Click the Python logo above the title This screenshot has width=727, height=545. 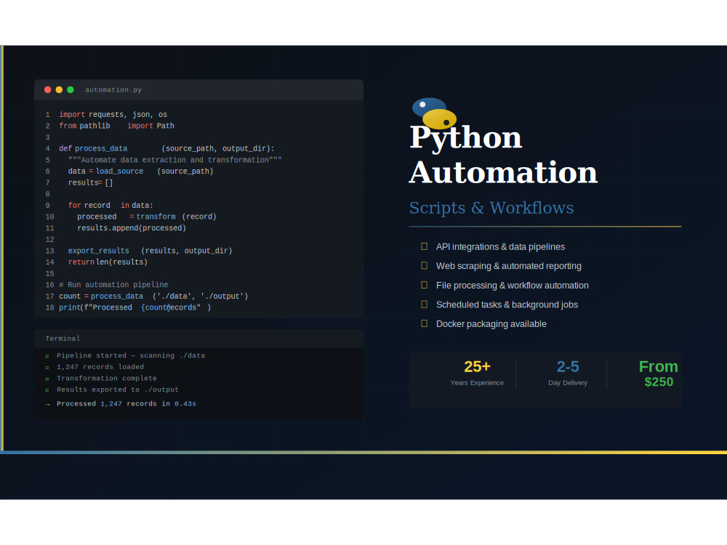pos(434,113)
